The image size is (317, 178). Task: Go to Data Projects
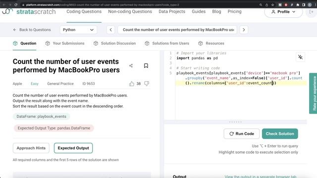click(172, 11)
